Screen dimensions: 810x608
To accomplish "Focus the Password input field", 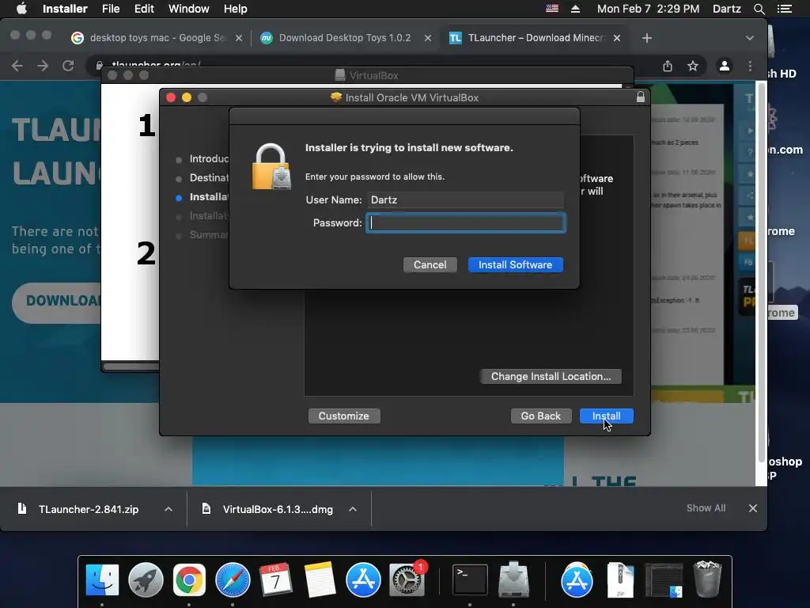I will [466, 222].
